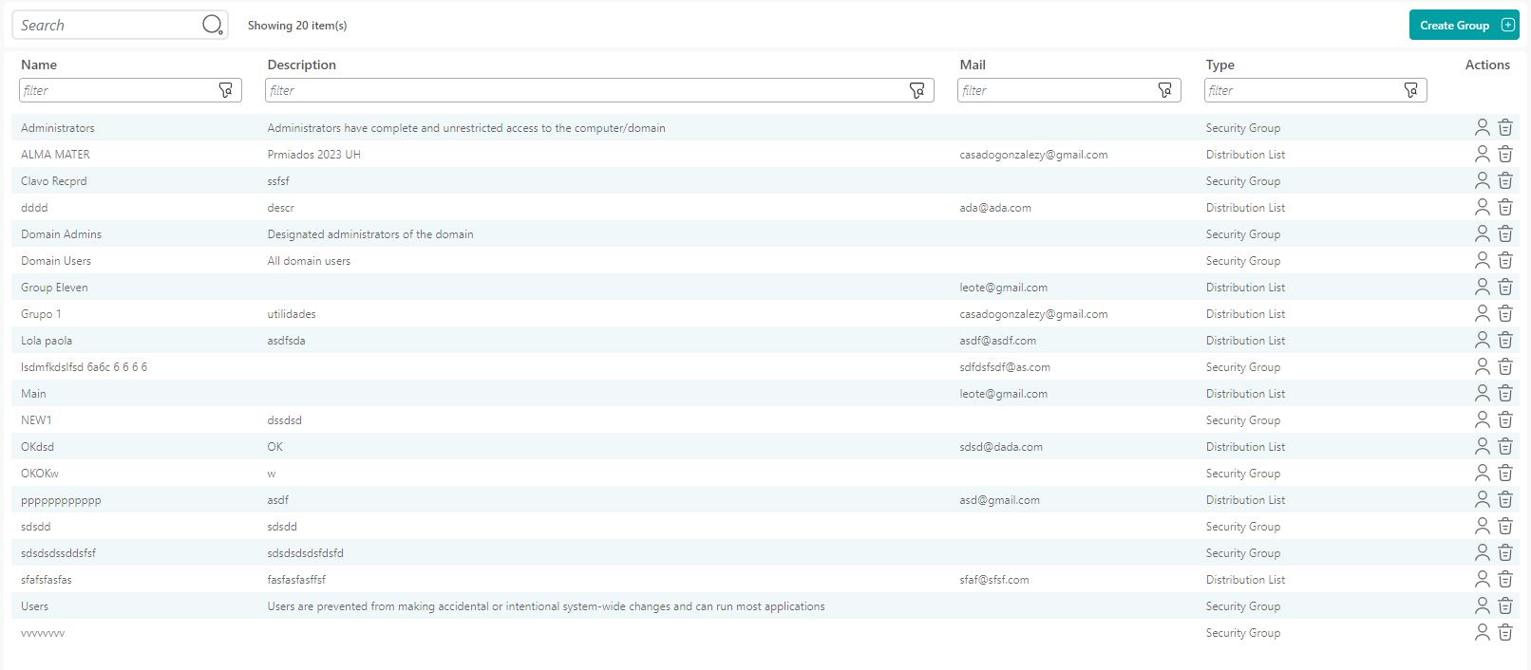
Task: Click the Create Group button
Action: pos(1464,26)
